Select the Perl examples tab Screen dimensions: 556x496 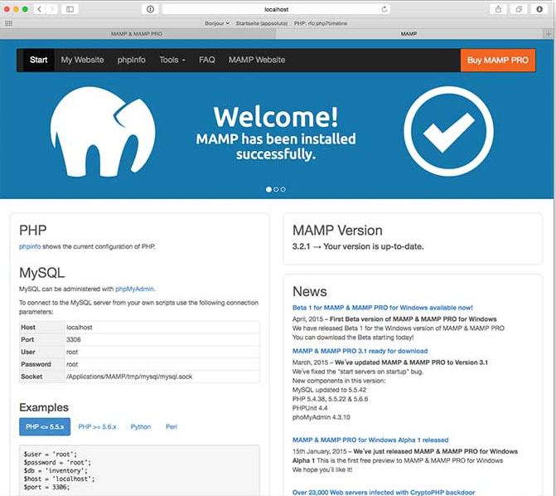pyautogui.click(x=172, y=427)
